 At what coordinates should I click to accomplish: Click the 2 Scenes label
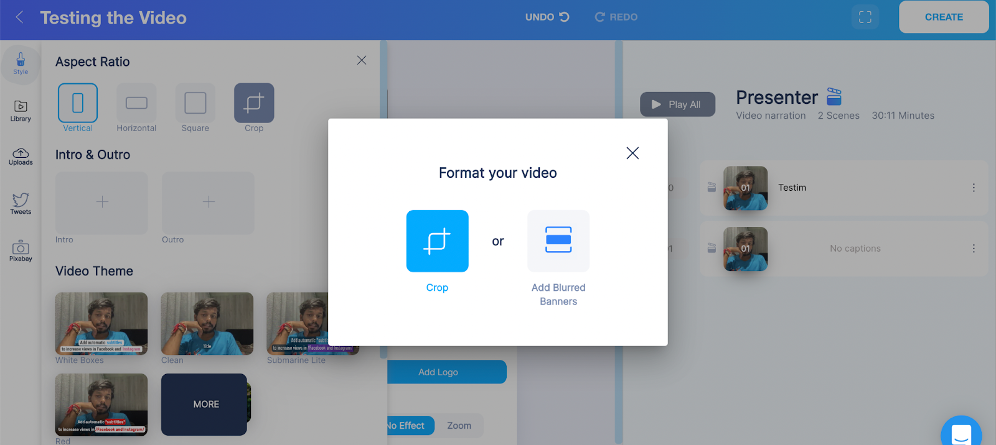pos(839,116)
